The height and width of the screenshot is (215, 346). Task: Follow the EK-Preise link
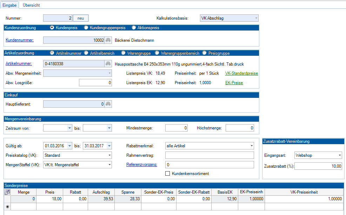(x=234, y=83)
